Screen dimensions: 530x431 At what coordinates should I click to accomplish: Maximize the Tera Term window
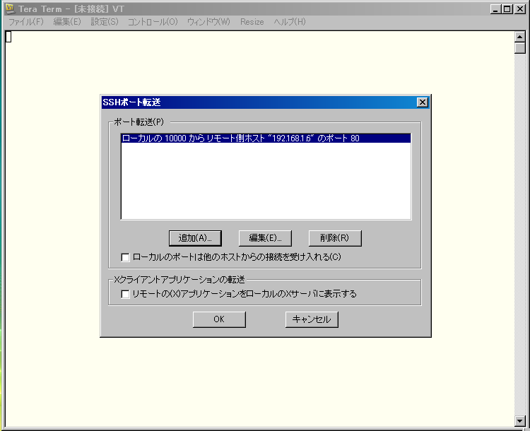coord(507,9)
